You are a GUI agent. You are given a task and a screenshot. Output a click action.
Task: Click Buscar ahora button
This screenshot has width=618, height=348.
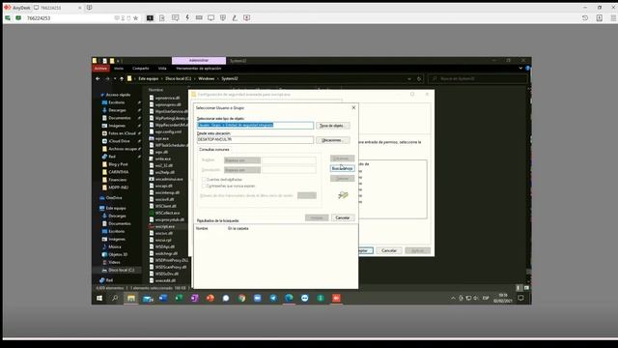point(342,168)
